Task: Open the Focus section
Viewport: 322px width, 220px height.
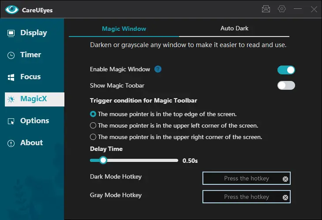Action: [x=34, y=77]
